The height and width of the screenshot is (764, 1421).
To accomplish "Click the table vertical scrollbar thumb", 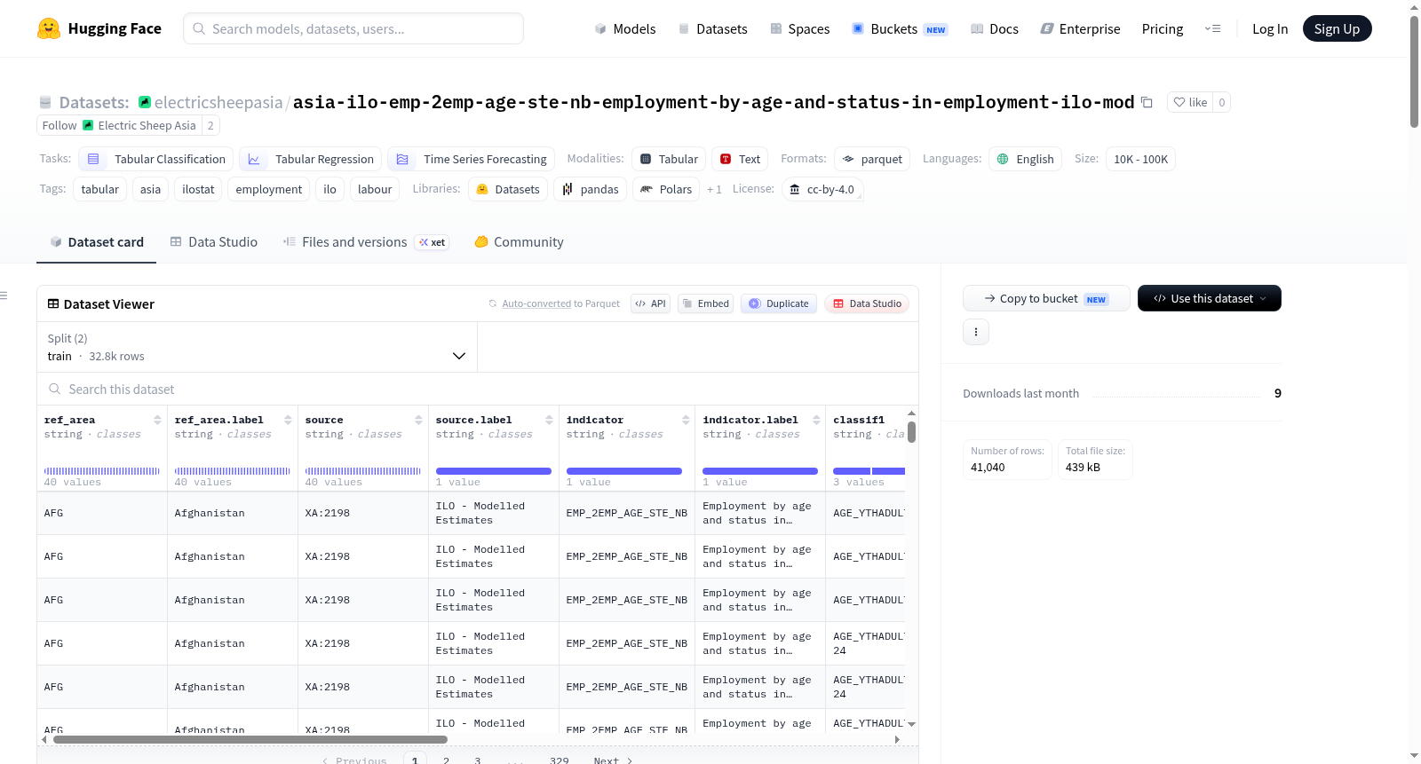I will click(911, 432).
